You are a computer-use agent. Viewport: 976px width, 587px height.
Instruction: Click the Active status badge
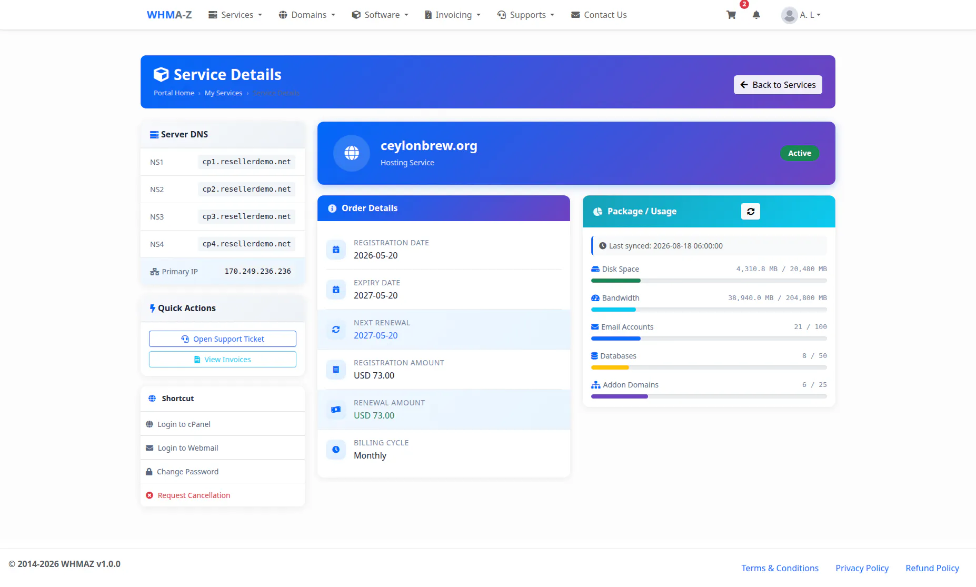(799, 153)
